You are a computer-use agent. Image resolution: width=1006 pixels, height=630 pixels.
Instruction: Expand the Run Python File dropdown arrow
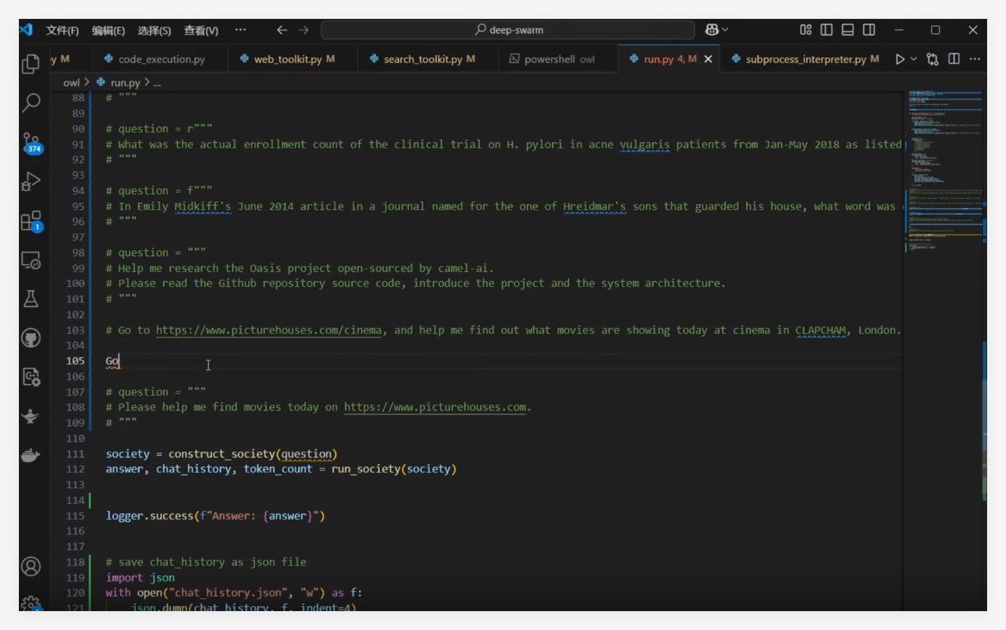click(913, 59)
